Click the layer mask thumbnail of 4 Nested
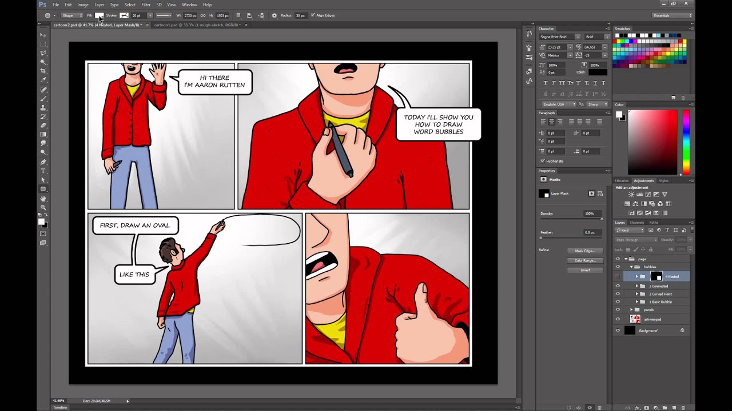Screen dimensions: 732x411 pos(656,276)
